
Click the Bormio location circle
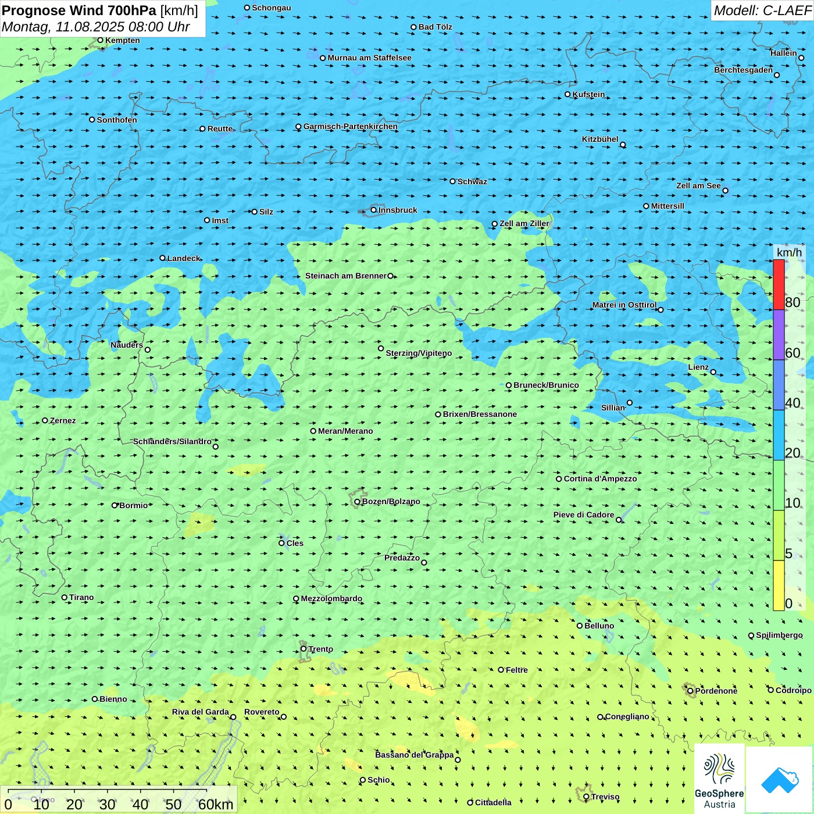point(115,505)
